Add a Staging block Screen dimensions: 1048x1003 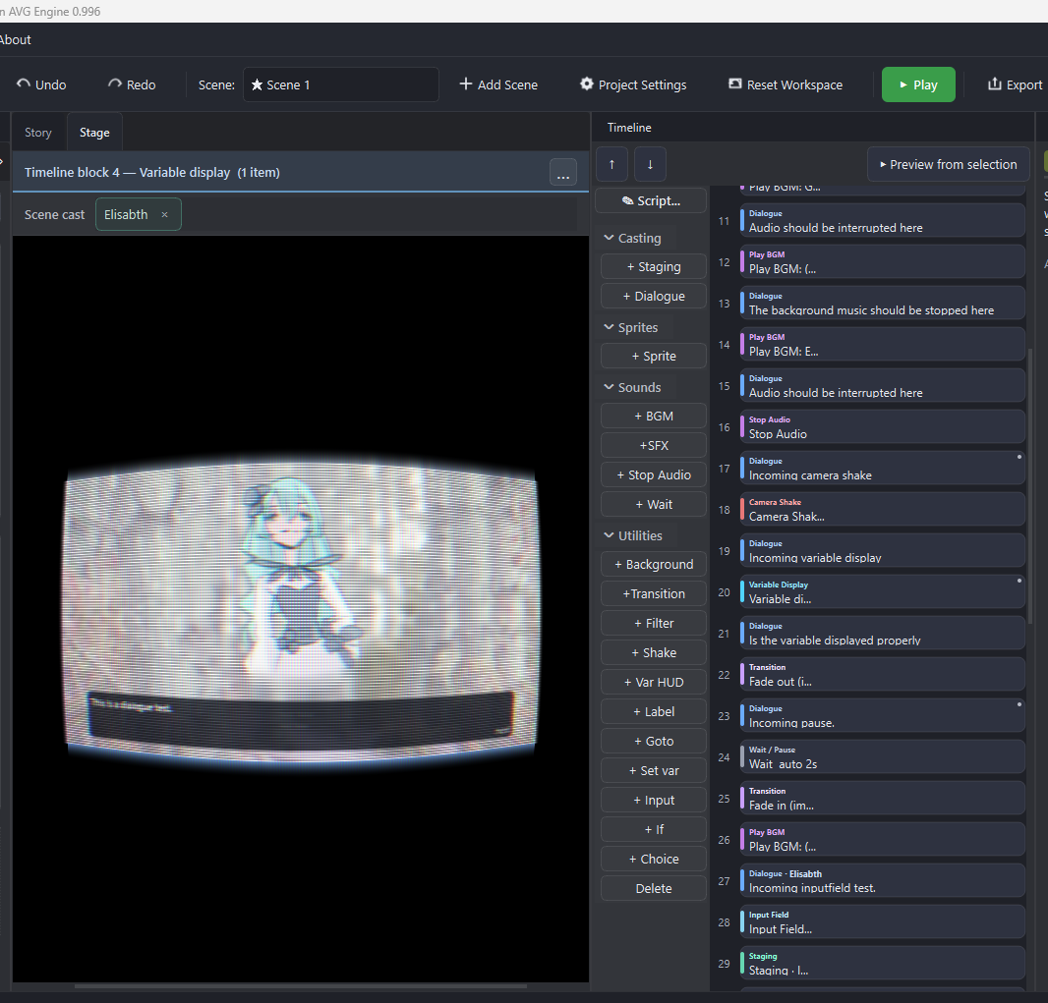point(654,266)
